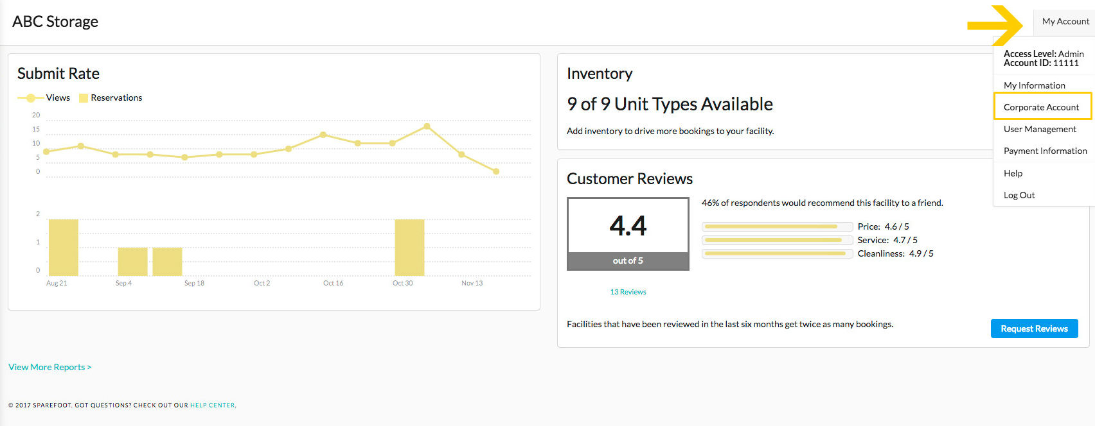Click the 'Add inventory to drive more bookings' text
Screen dimensions: 1095x426
click(x=670, y=131)
